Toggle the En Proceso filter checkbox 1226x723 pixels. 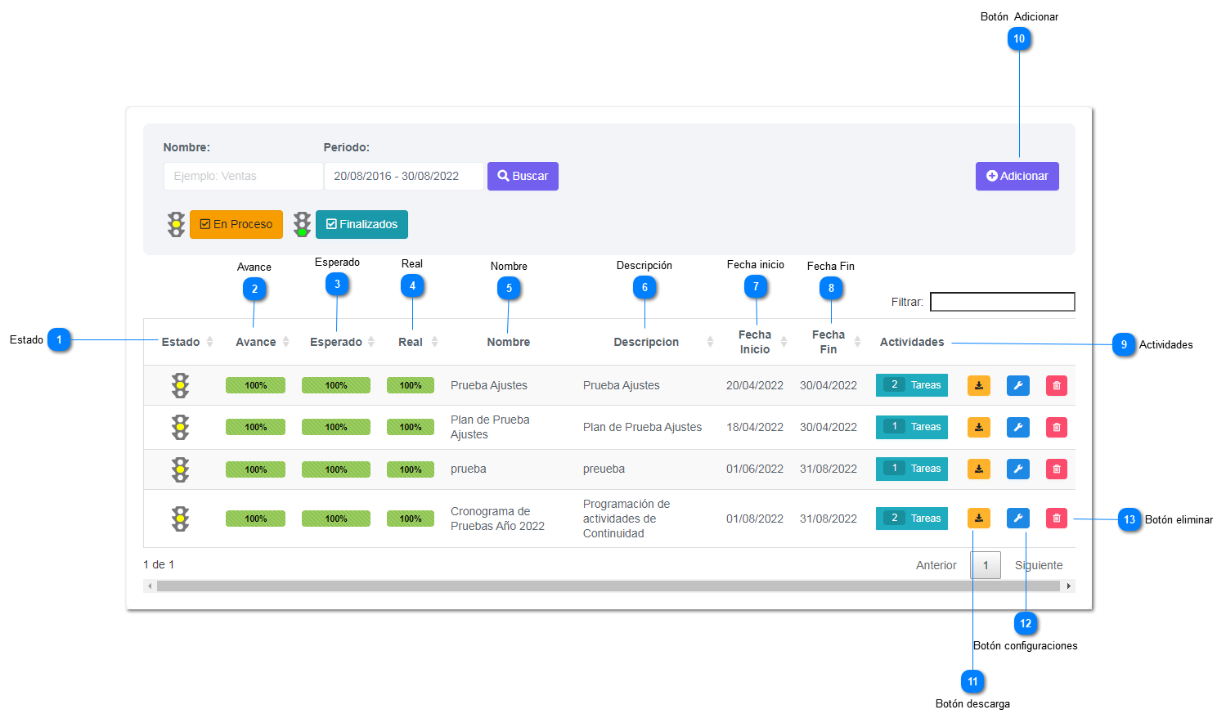[x=236, y=224]
